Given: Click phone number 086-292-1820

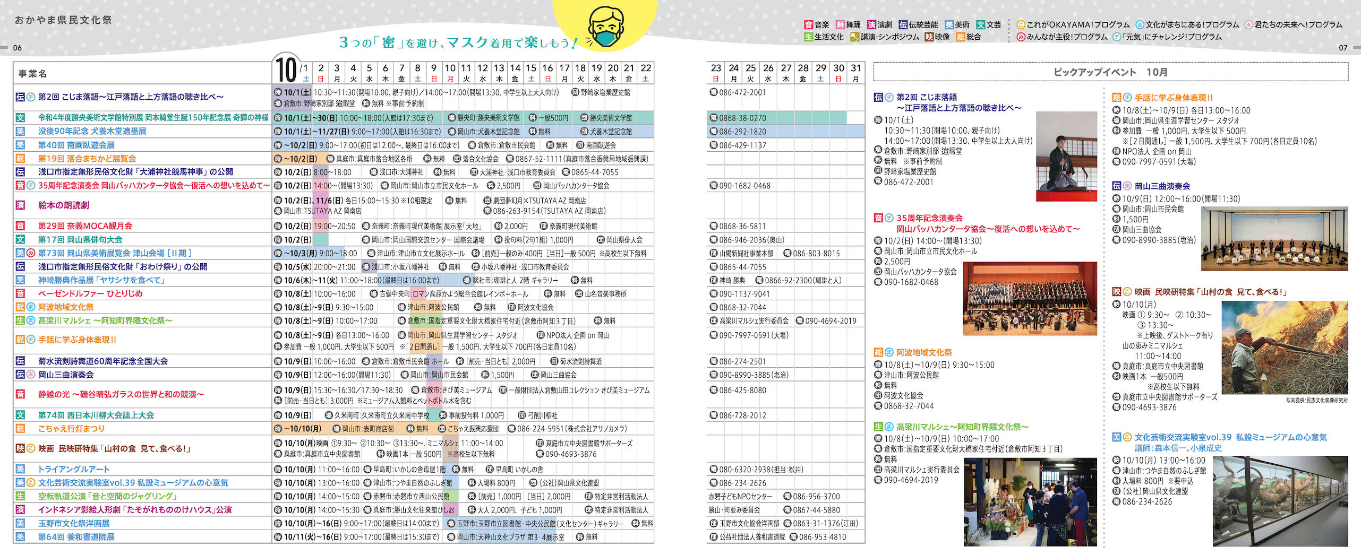Looking at the screenshot, I should (x=742, y=131).
